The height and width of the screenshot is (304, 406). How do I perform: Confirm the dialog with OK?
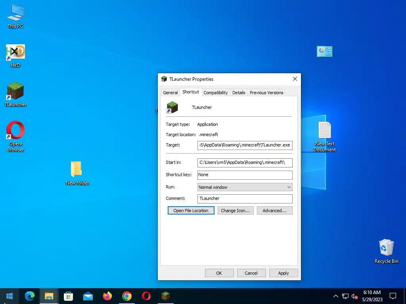pos(219,273)
